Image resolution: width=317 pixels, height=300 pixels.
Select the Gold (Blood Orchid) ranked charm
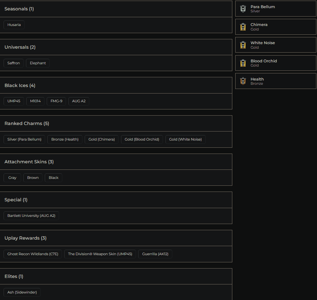142,139
